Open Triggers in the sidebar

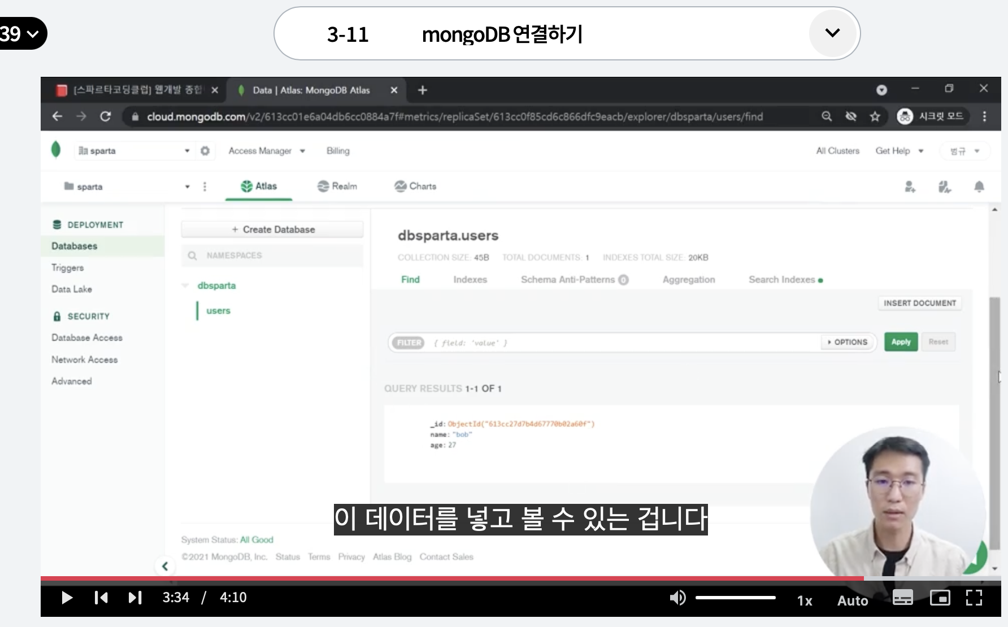(68, 268)
